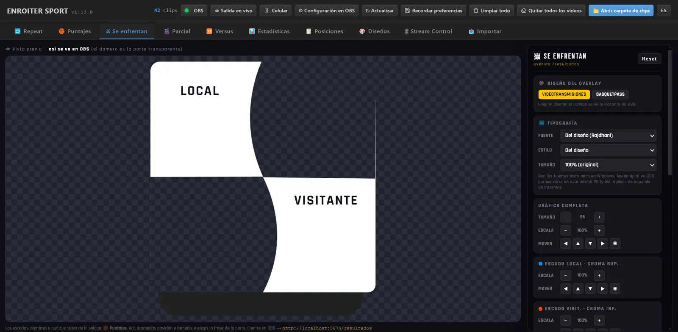Screen dimensions: 678x332
Task: Switch to the Posiciones tab
Action: pyautogui.click(x=325, y=31)
